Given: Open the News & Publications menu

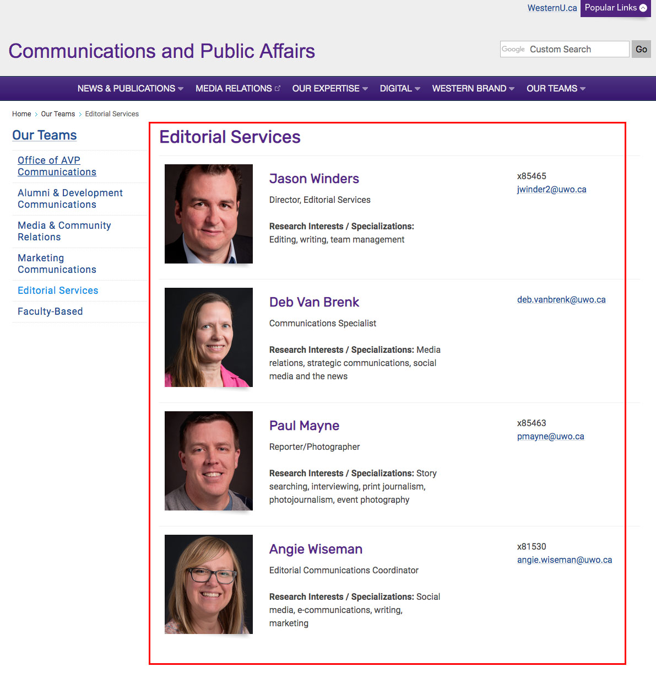Looking at the screenshot, I should click(x=130, y=88).
